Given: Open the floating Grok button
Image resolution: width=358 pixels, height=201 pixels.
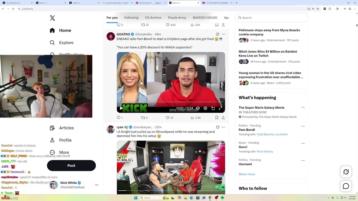Looking at the screenshot, I should [x=346, y=172].
